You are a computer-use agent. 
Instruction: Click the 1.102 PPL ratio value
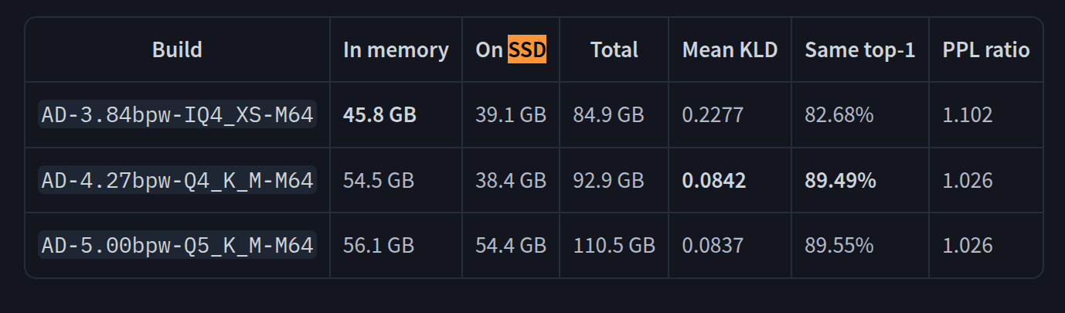point(968,115)
